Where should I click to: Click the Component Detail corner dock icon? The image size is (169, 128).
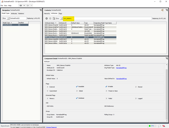166,58
